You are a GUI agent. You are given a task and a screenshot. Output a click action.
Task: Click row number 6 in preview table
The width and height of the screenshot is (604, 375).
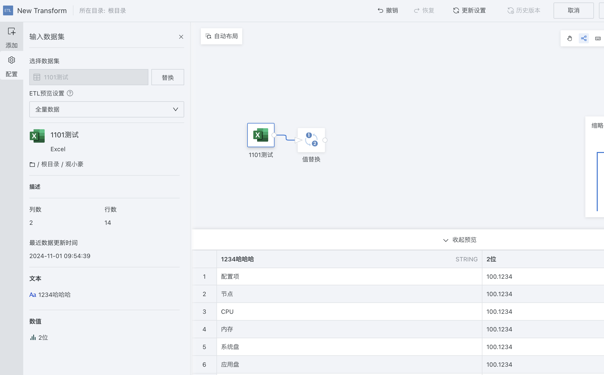click(204, 364)
